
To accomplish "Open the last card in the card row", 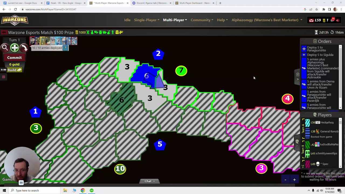I will tap(74, 41).
